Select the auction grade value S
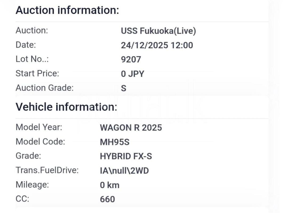Viewport: 284px width, 213px height. coord(123,88)
